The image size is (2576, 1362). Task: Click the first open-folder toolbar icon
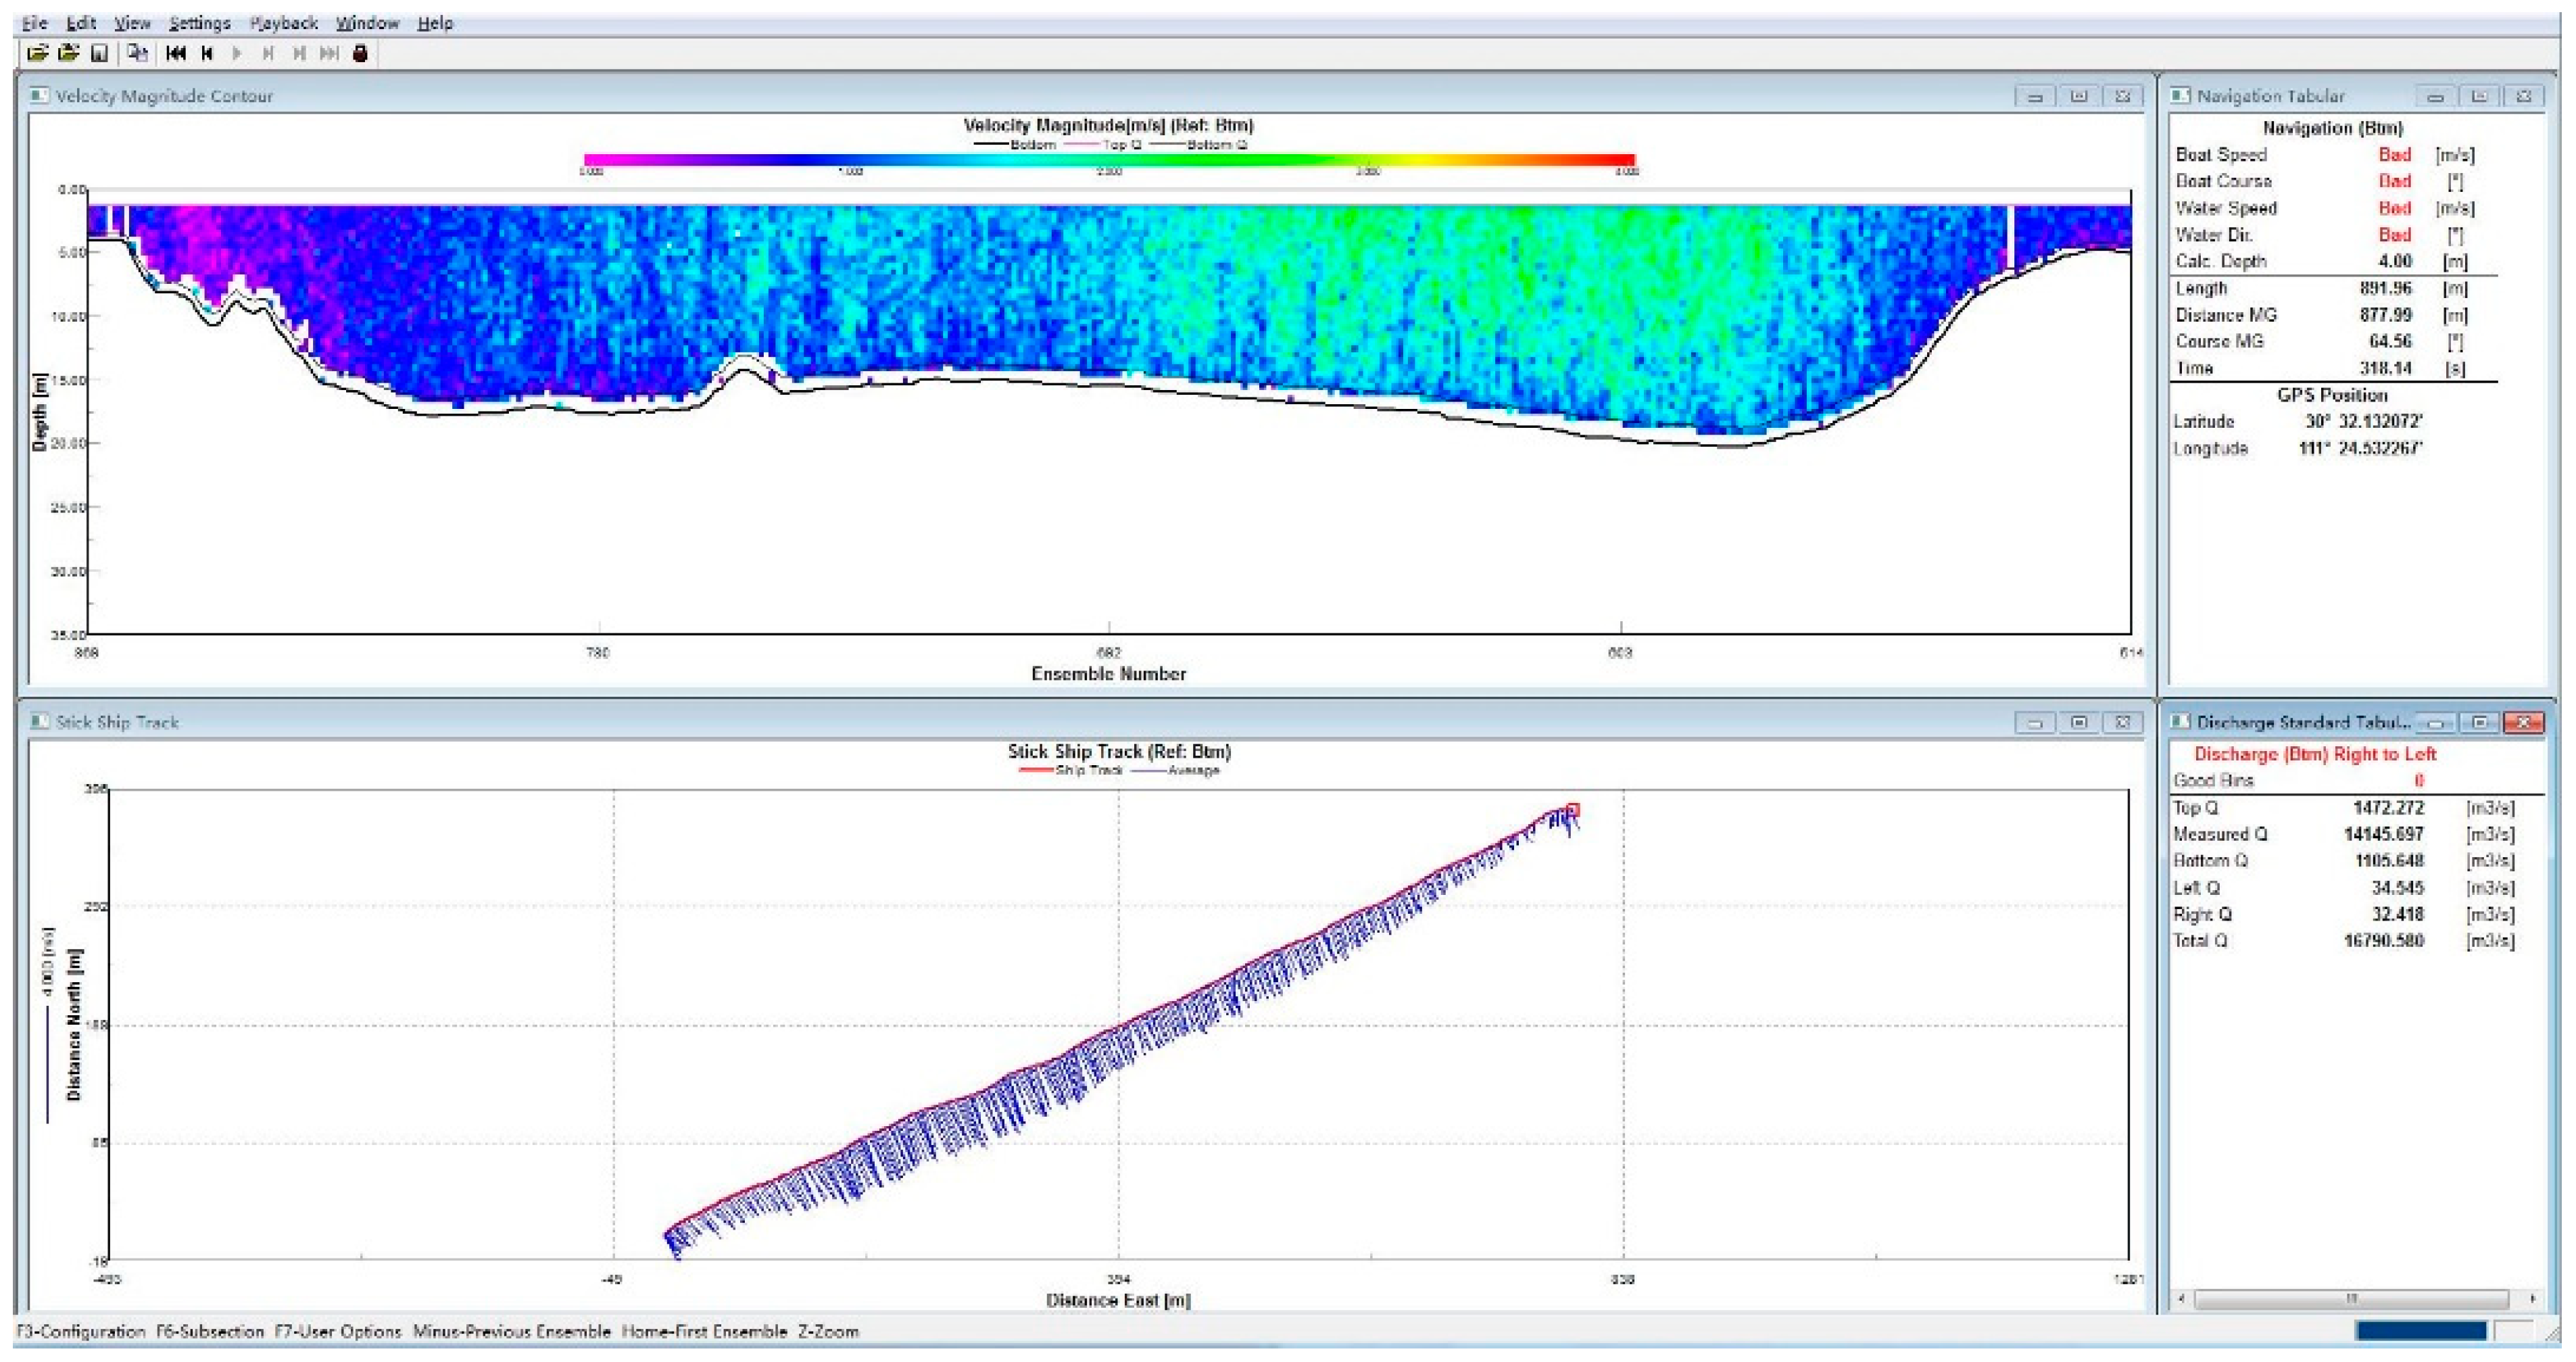coord(37,53)
